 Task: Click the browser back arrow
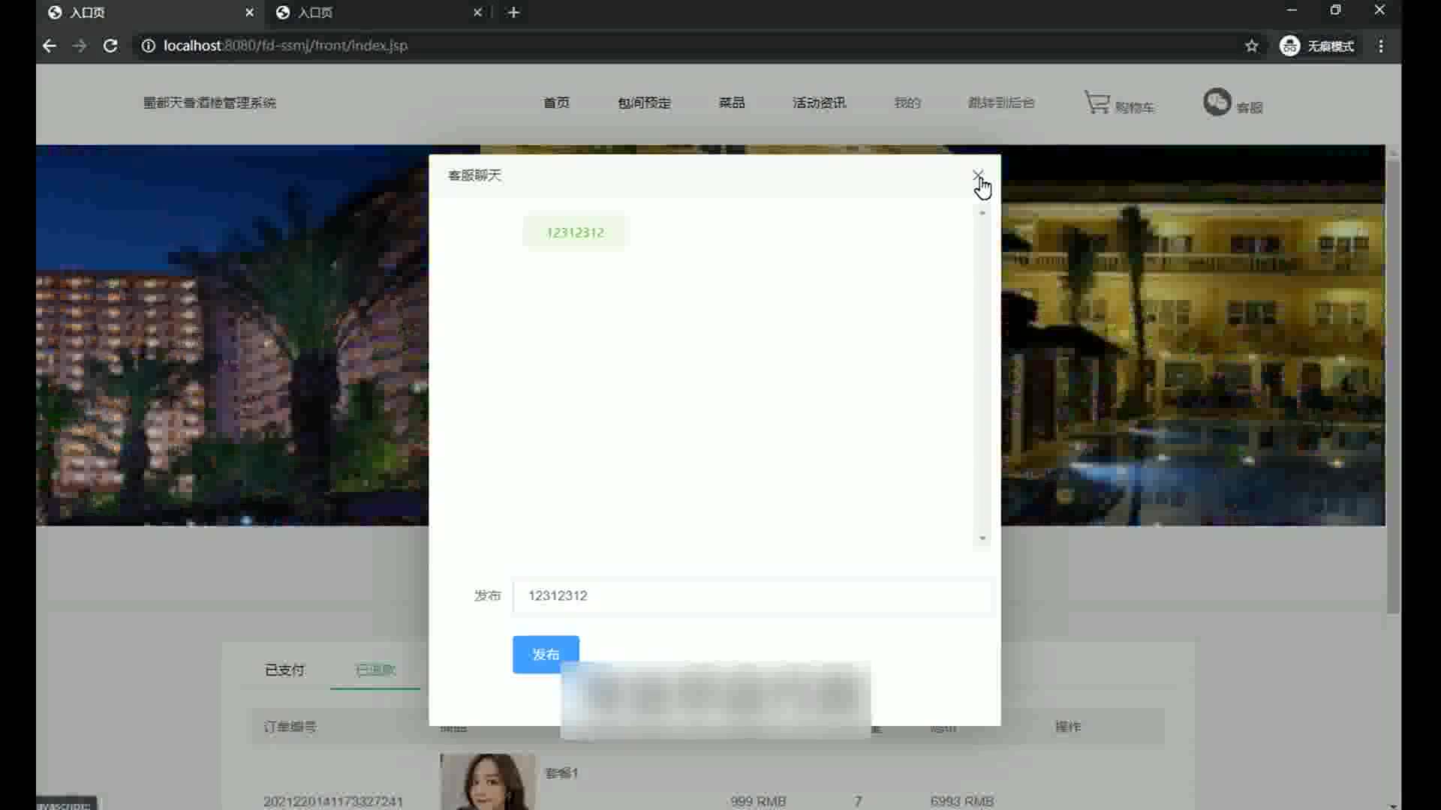[x=50, y=46]
